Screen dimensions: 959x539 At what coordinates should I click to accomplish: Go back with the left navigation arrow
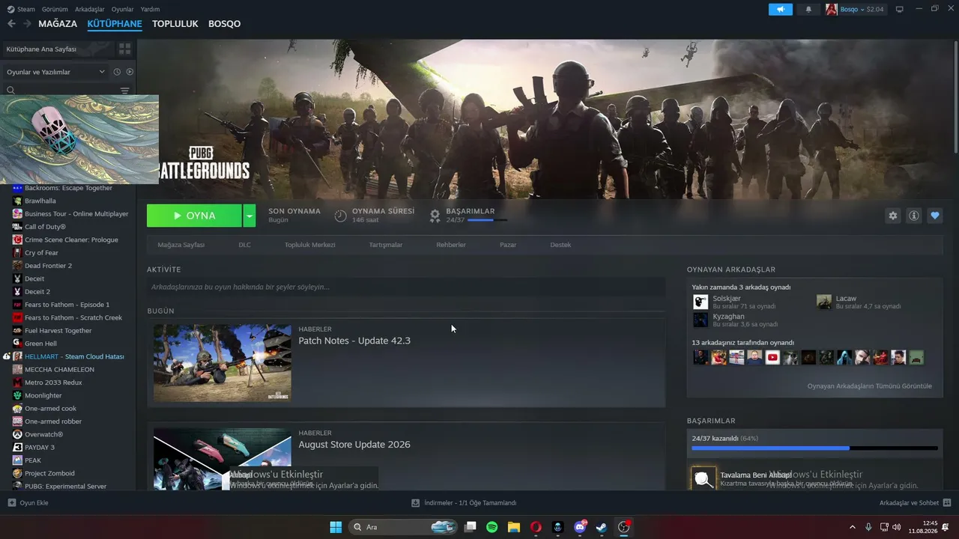click(x=11, y=24)
